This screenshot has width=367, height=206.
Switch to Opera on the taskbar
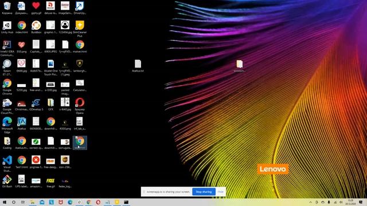(x=98, y=202)
